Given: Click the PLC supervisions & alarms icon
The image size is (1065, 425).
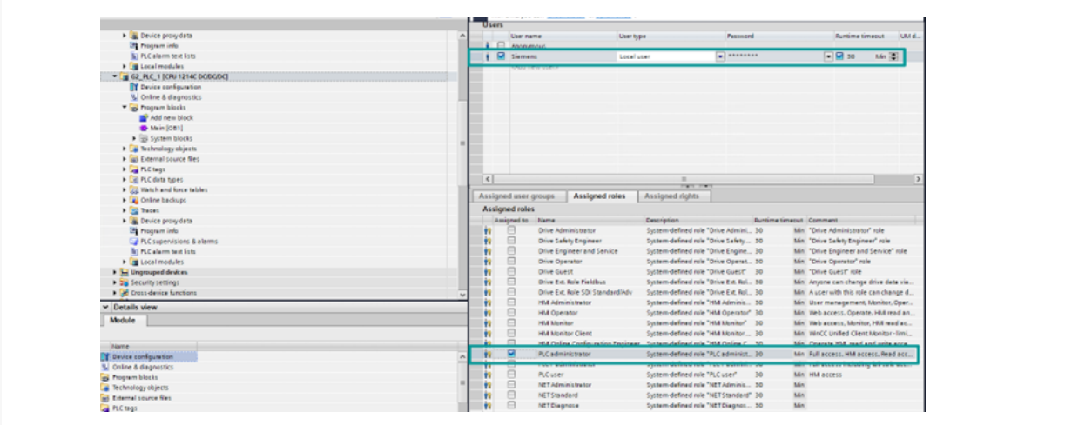Looking at the screenshot, I should click(133, 241).
